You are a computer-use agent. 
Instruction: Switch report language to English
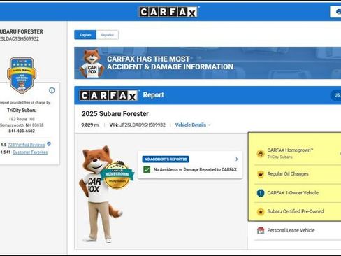[x=85, y=35]
